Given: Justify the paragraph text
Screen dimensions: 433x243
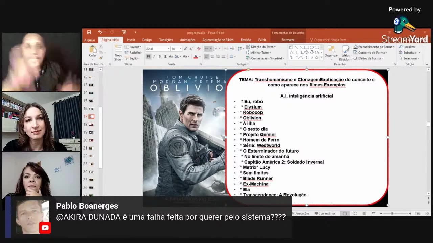Looking at the screenshot, I should [x=223, y=57].
